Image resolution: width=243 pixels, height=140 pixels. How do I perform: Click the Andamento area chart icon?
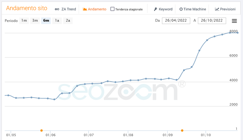click(85, 9)
